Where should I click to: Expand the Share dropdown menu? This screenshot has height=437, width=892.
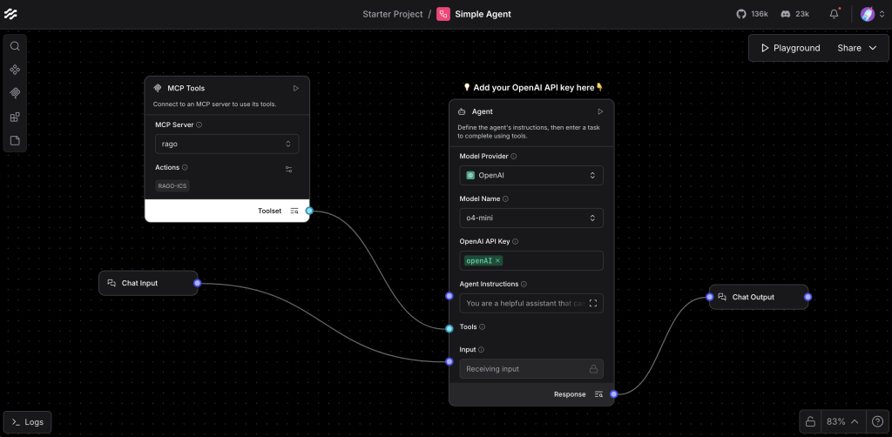point(858,48)
